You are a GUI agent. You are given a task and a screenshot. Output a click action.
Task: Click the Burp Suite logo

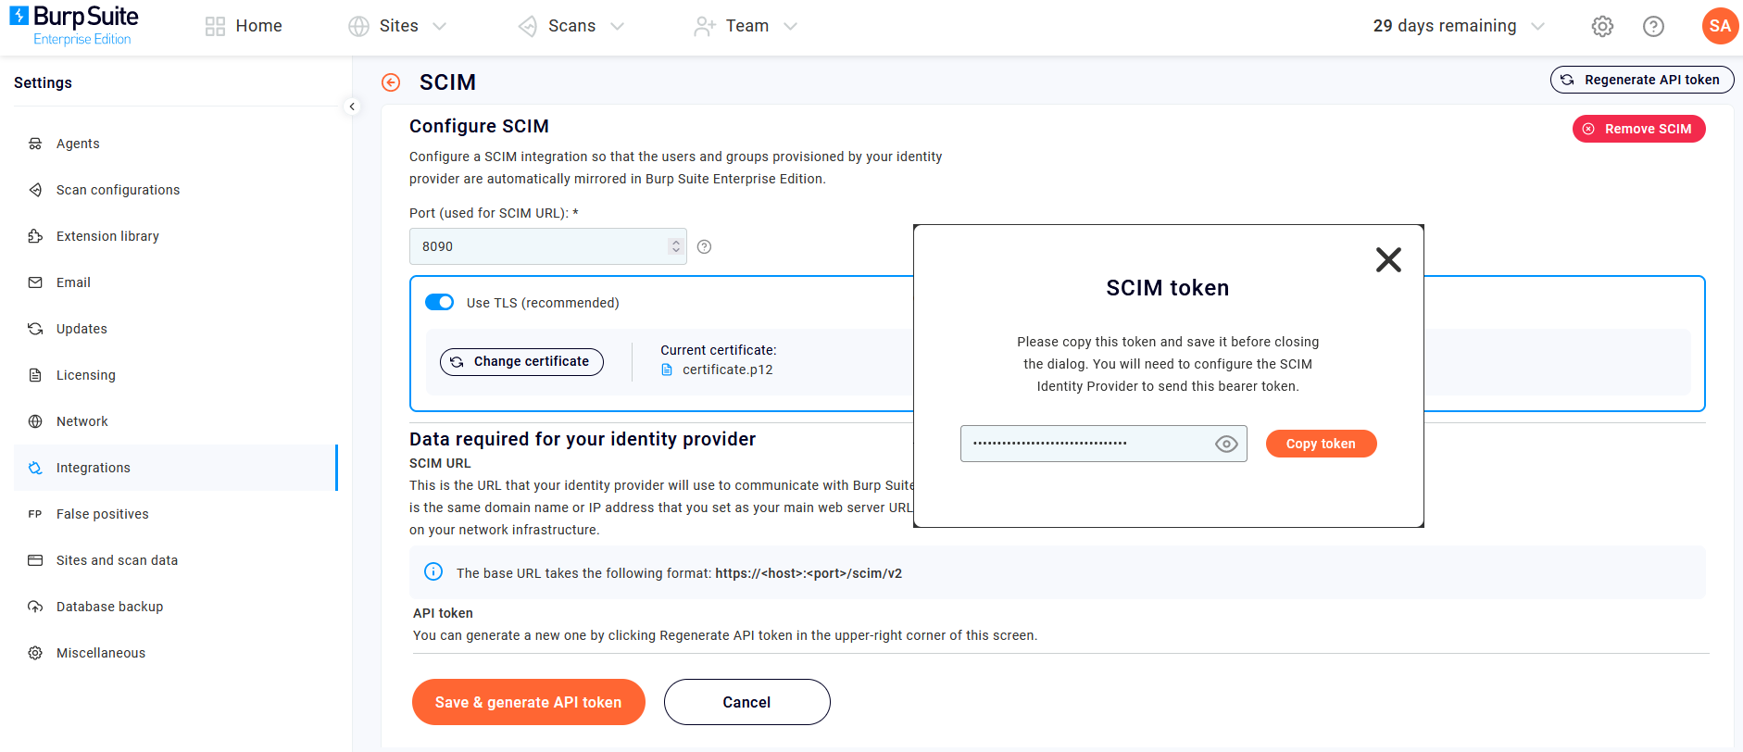pyautogui.click(x=74, y=25)
